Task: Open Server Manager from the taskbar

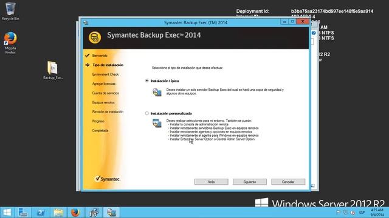Action: click(23, 213)
